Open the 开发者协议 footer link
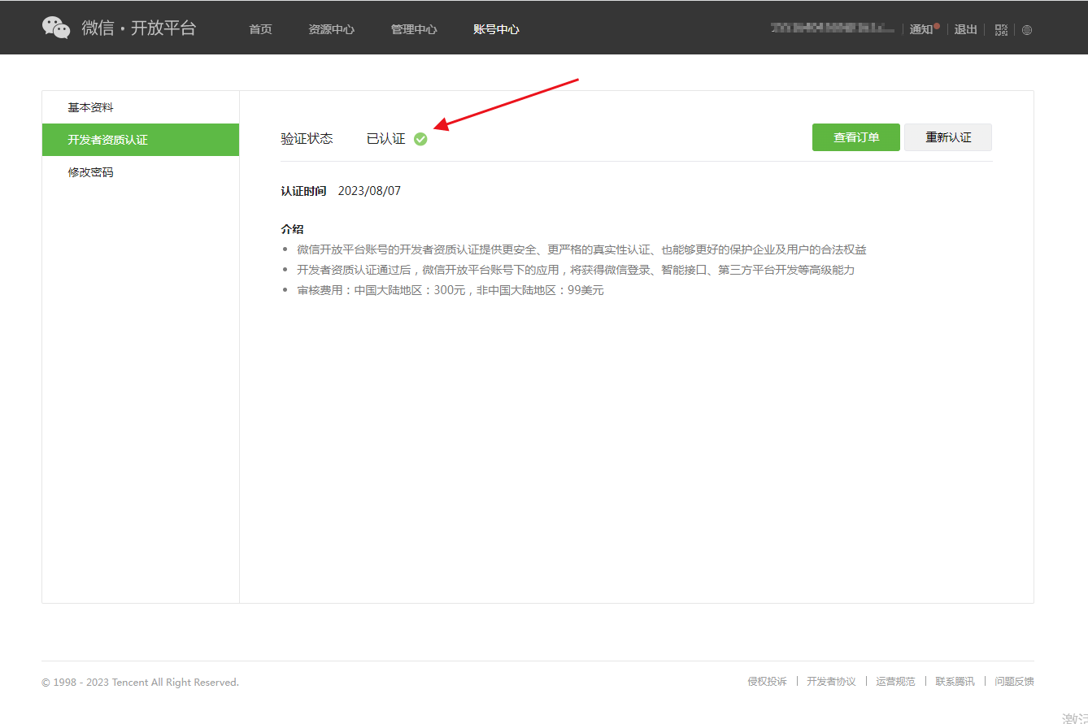The height and width of the screenshot is (724, 1088). pyautogui.click(x=831, y=682)
